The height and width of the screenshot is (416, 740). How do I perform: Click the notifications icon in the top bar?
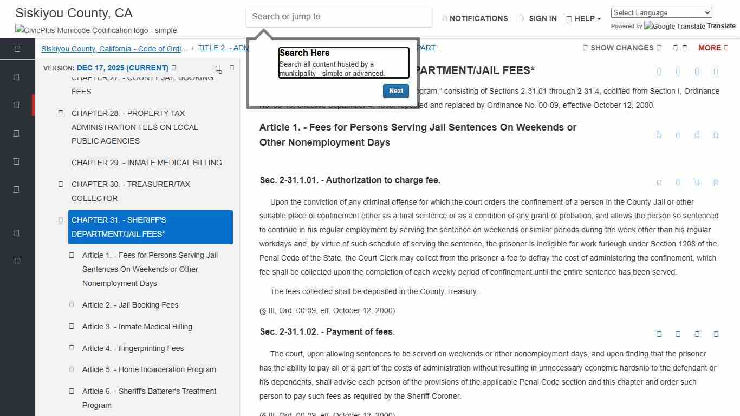[x=445, y=18]
